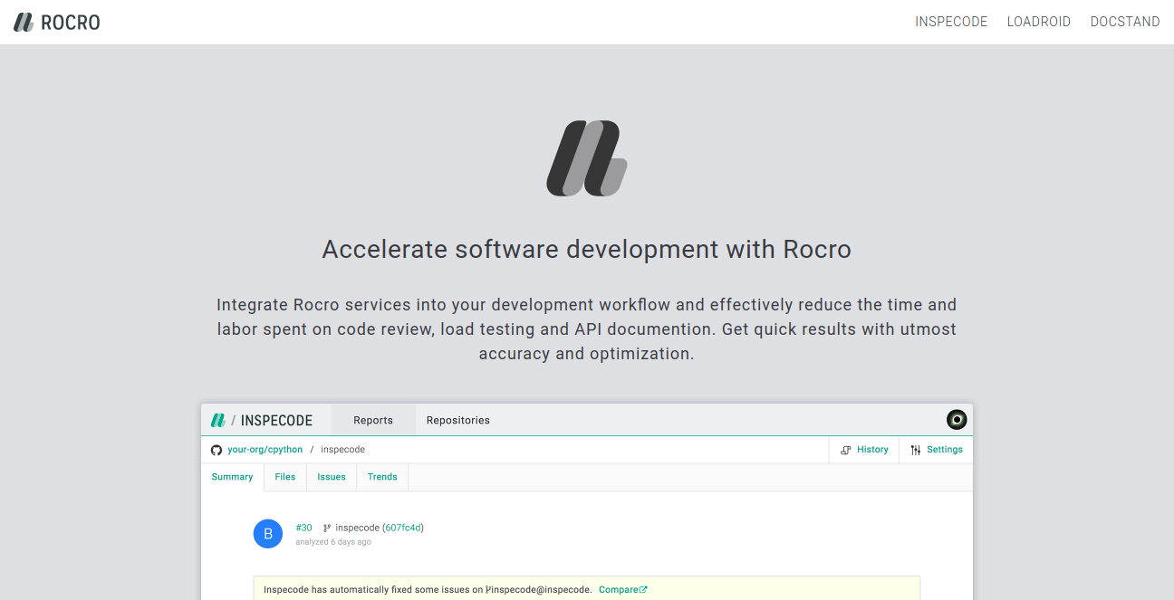Click the History icon
Screen dimensions: 1174x600
point(846,450)
